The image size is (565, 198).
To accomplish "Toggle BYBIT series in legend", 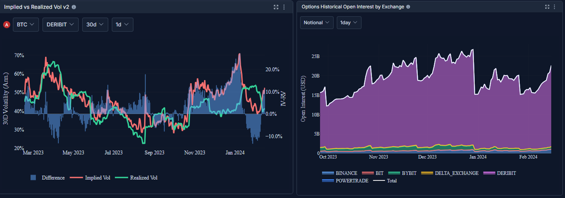I will (x=402, y=173).
